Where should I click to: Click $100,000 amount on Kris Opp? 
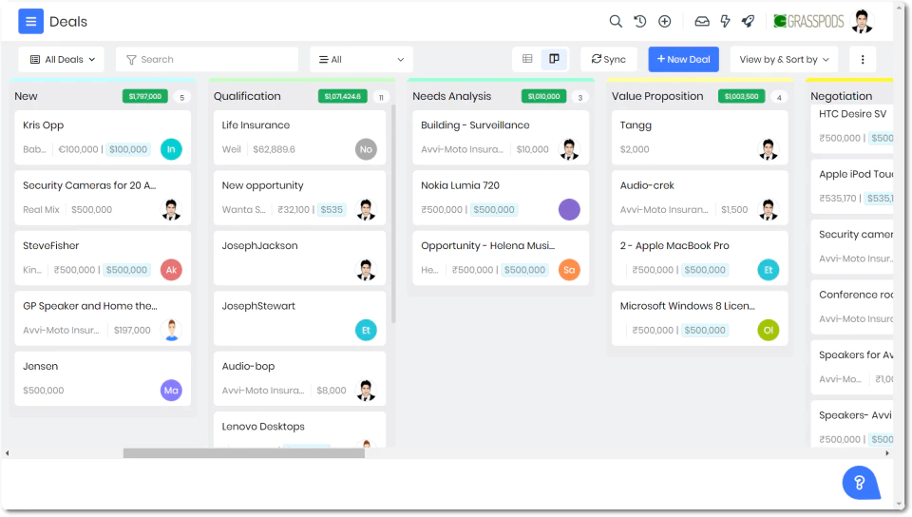pyautogui.click(x=128, y=149)
